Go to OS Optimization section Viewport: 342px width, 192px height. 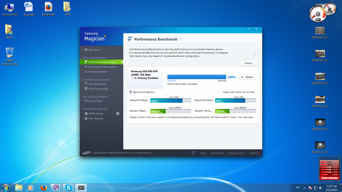(x=95, y=84)
